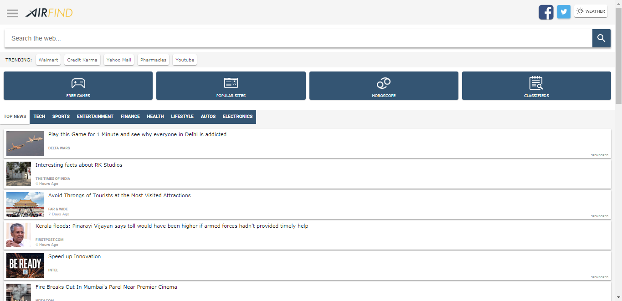The height and width of the screenshot is (301, 622).
Task: Search trending topic Walmart
Action: 48,60
